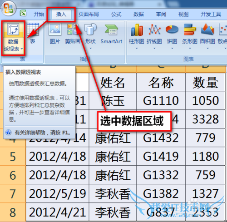Expand the 饼图 dropdown arrow
Image resolution: width=227 pixels, height=222 pixels.
click(172, 49)
